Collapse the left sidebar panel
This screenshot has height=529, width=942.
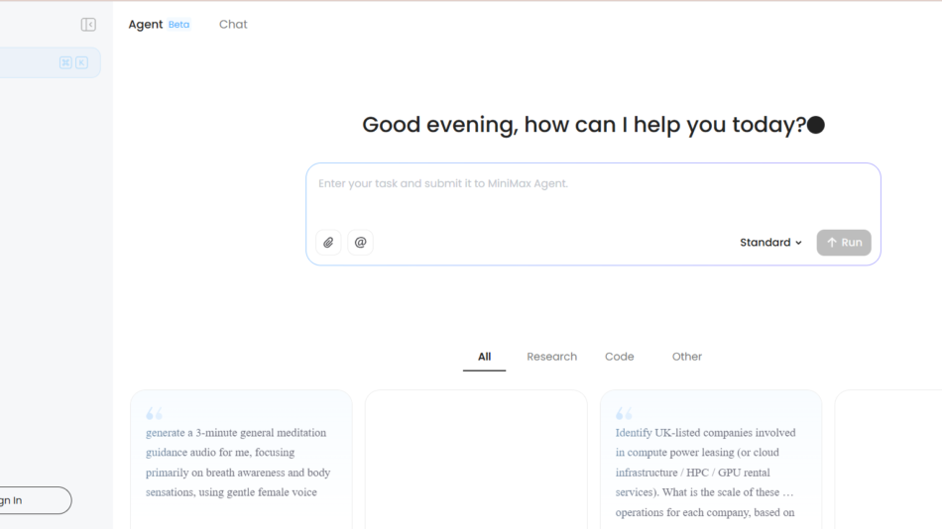[88, 25]
